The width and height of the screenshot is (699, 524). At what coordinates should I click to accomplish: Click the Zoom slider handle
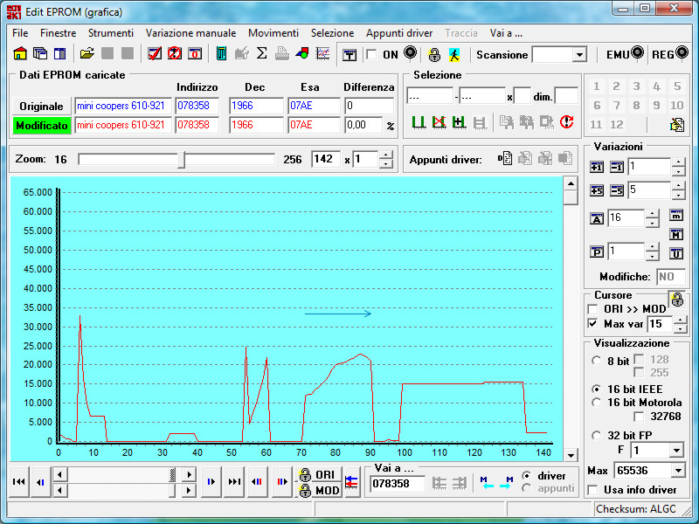click(x=181, y=160)
